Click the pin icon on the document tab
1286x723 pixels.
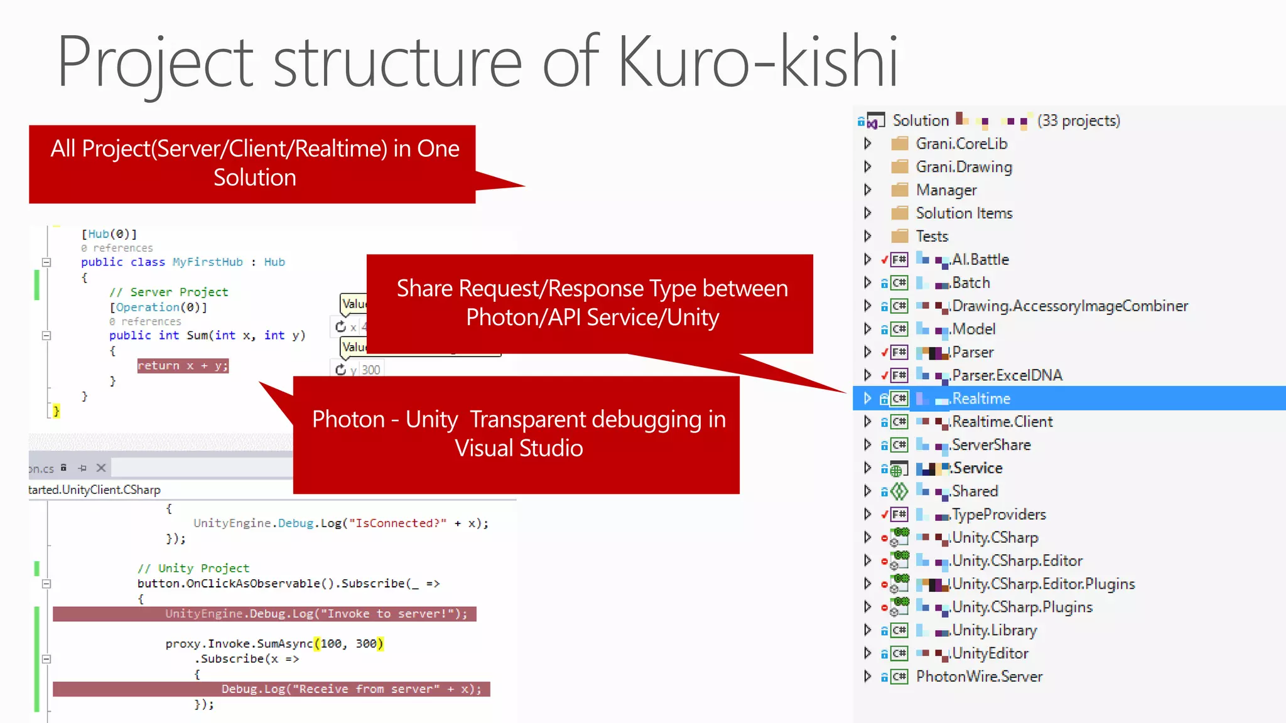pyautogui.click(x=82, y=468)
